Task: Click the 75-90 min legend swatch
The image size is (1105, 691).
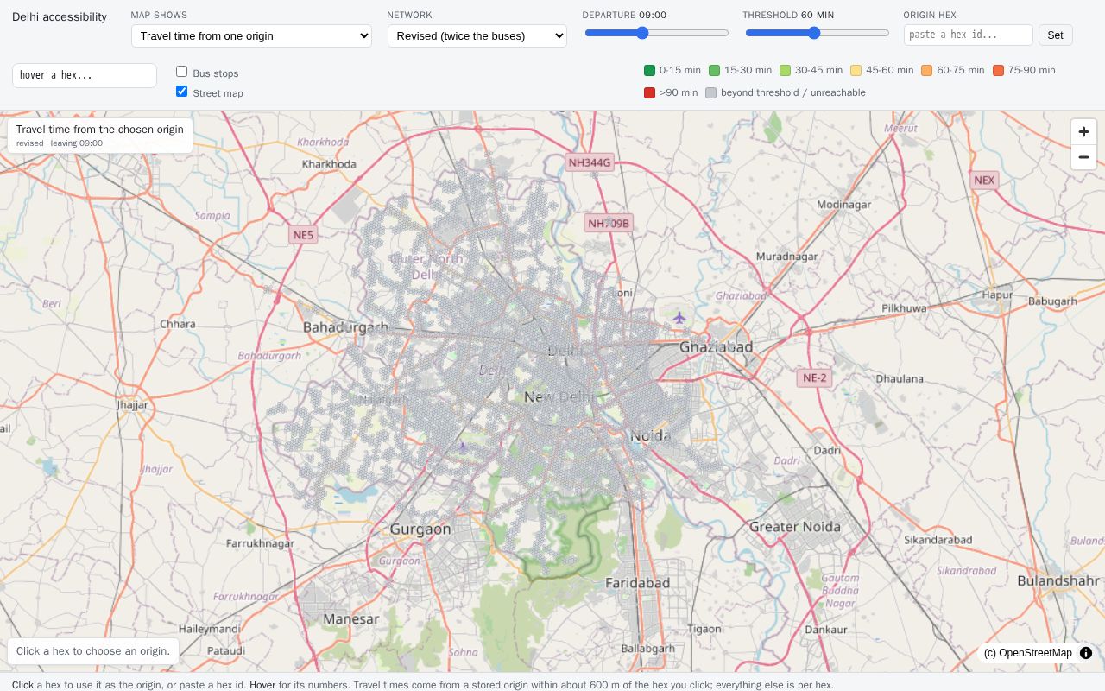Action: pyautogui.click(x=998, y=70)
